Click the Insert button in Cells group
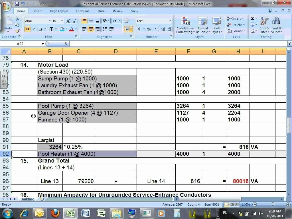The height and width of the screenshot is (219, 292). tap(236, 18)
